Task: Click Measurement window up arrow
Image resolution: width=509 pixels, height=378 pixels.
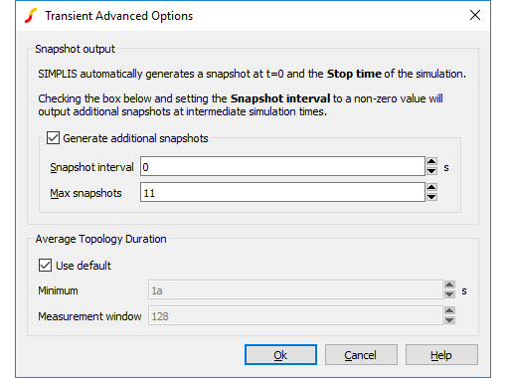Action: 449,310
